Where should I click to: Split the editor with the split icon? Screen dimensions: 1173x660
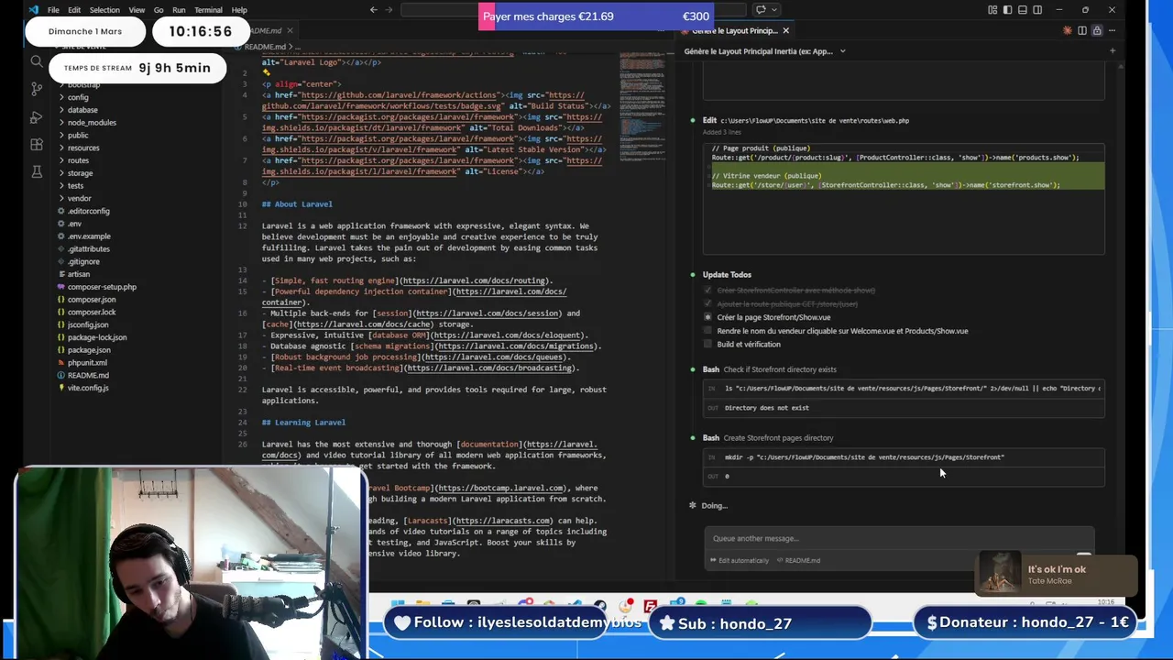pyautogui.click(x=1082, y=31)
